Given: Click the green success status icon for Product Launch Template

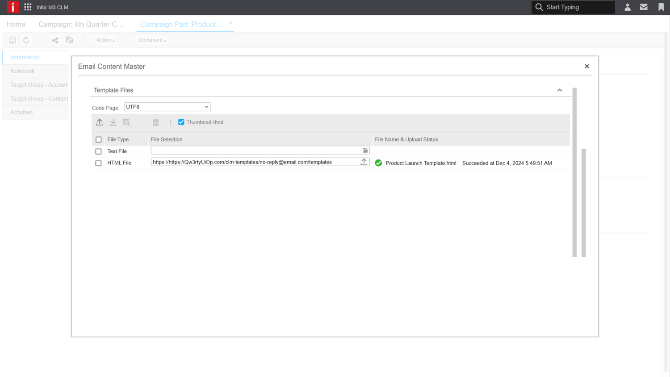Looking at the screenshot, I should 378,163.
